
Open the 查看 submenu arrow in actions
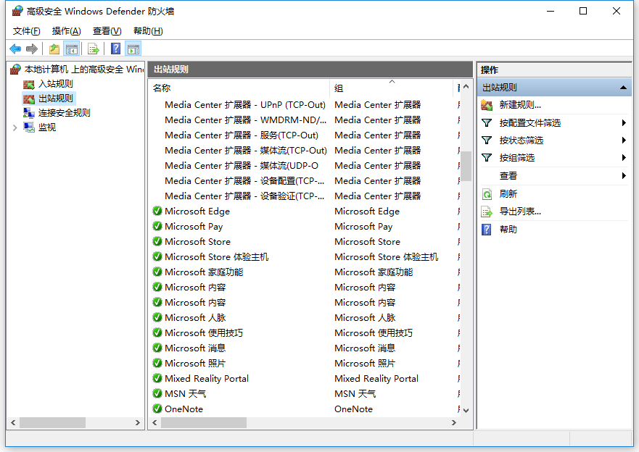(624, 176)
